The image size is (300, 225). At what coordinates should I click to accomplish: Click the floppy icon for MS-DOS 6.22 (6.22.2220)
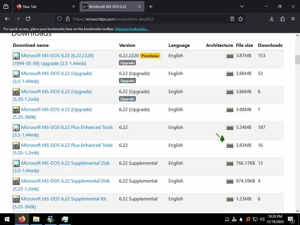coord(16,56)
